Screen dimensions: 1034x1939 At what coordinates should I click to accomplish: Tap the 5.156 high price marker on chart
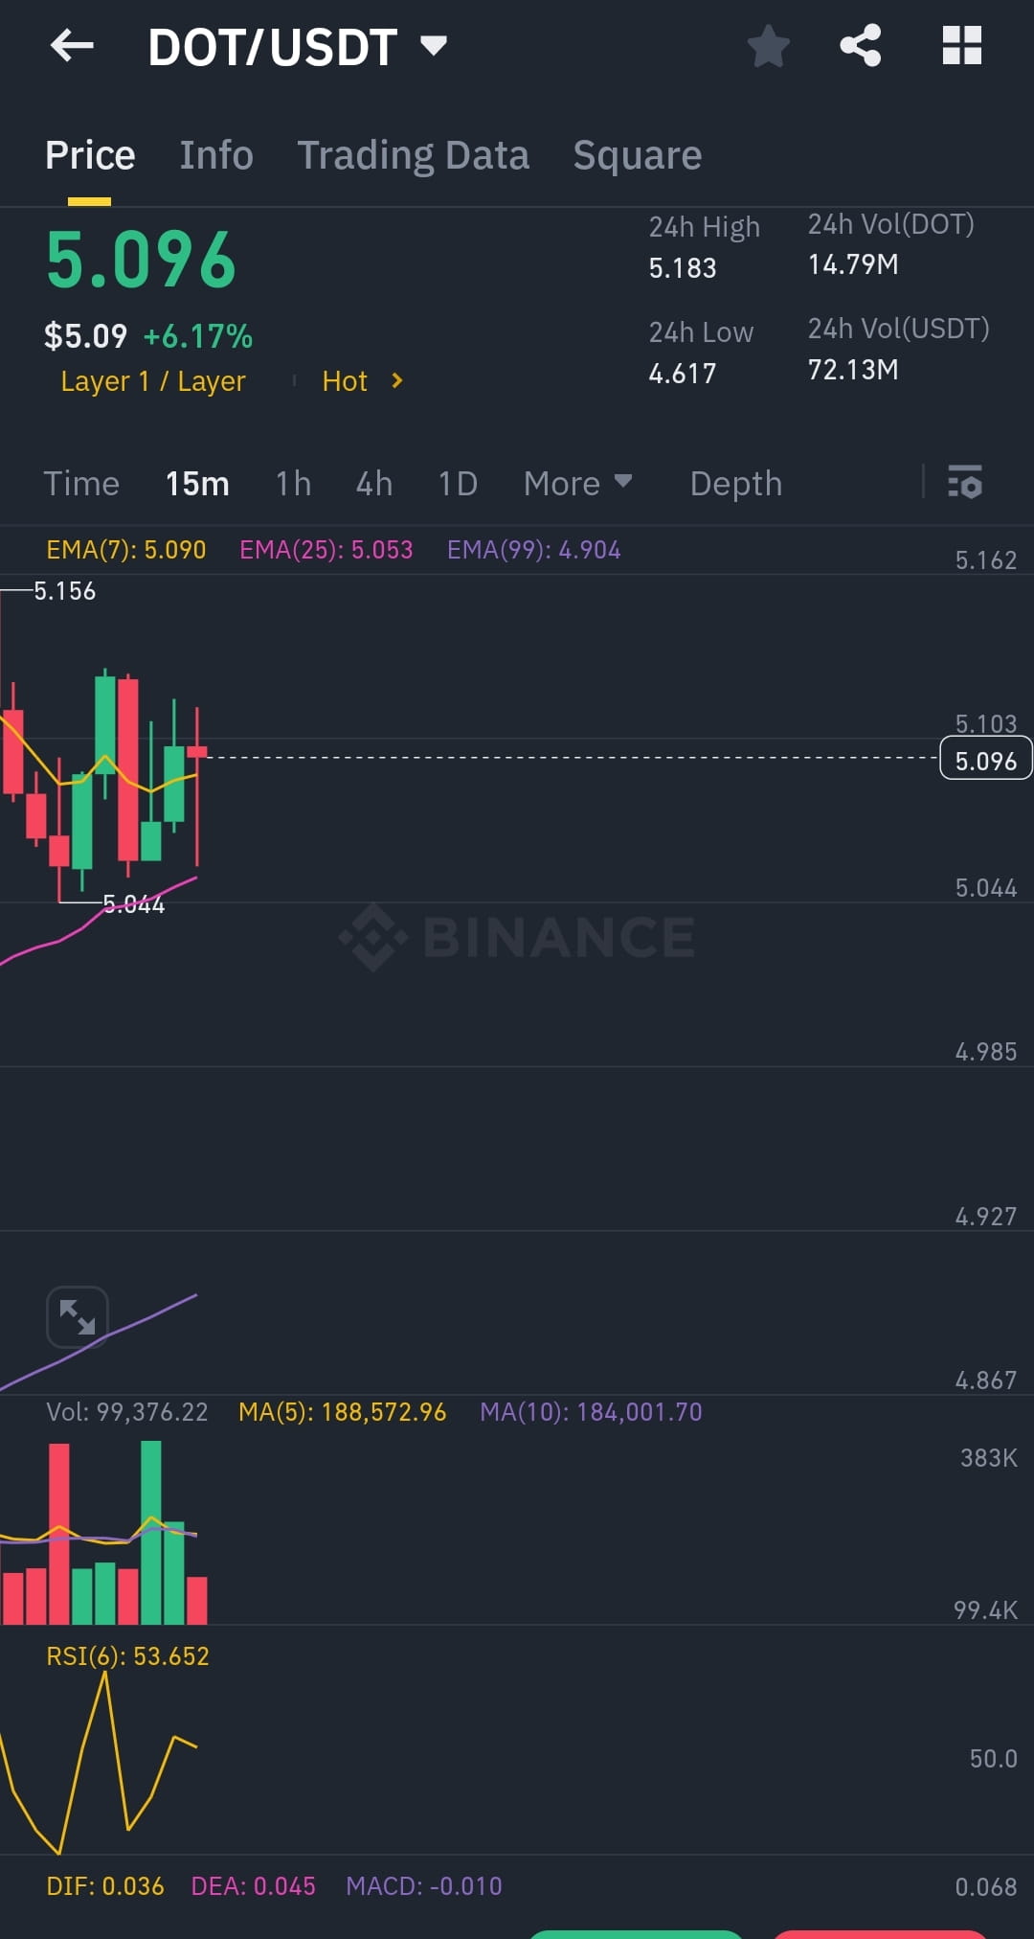point(65,591)
